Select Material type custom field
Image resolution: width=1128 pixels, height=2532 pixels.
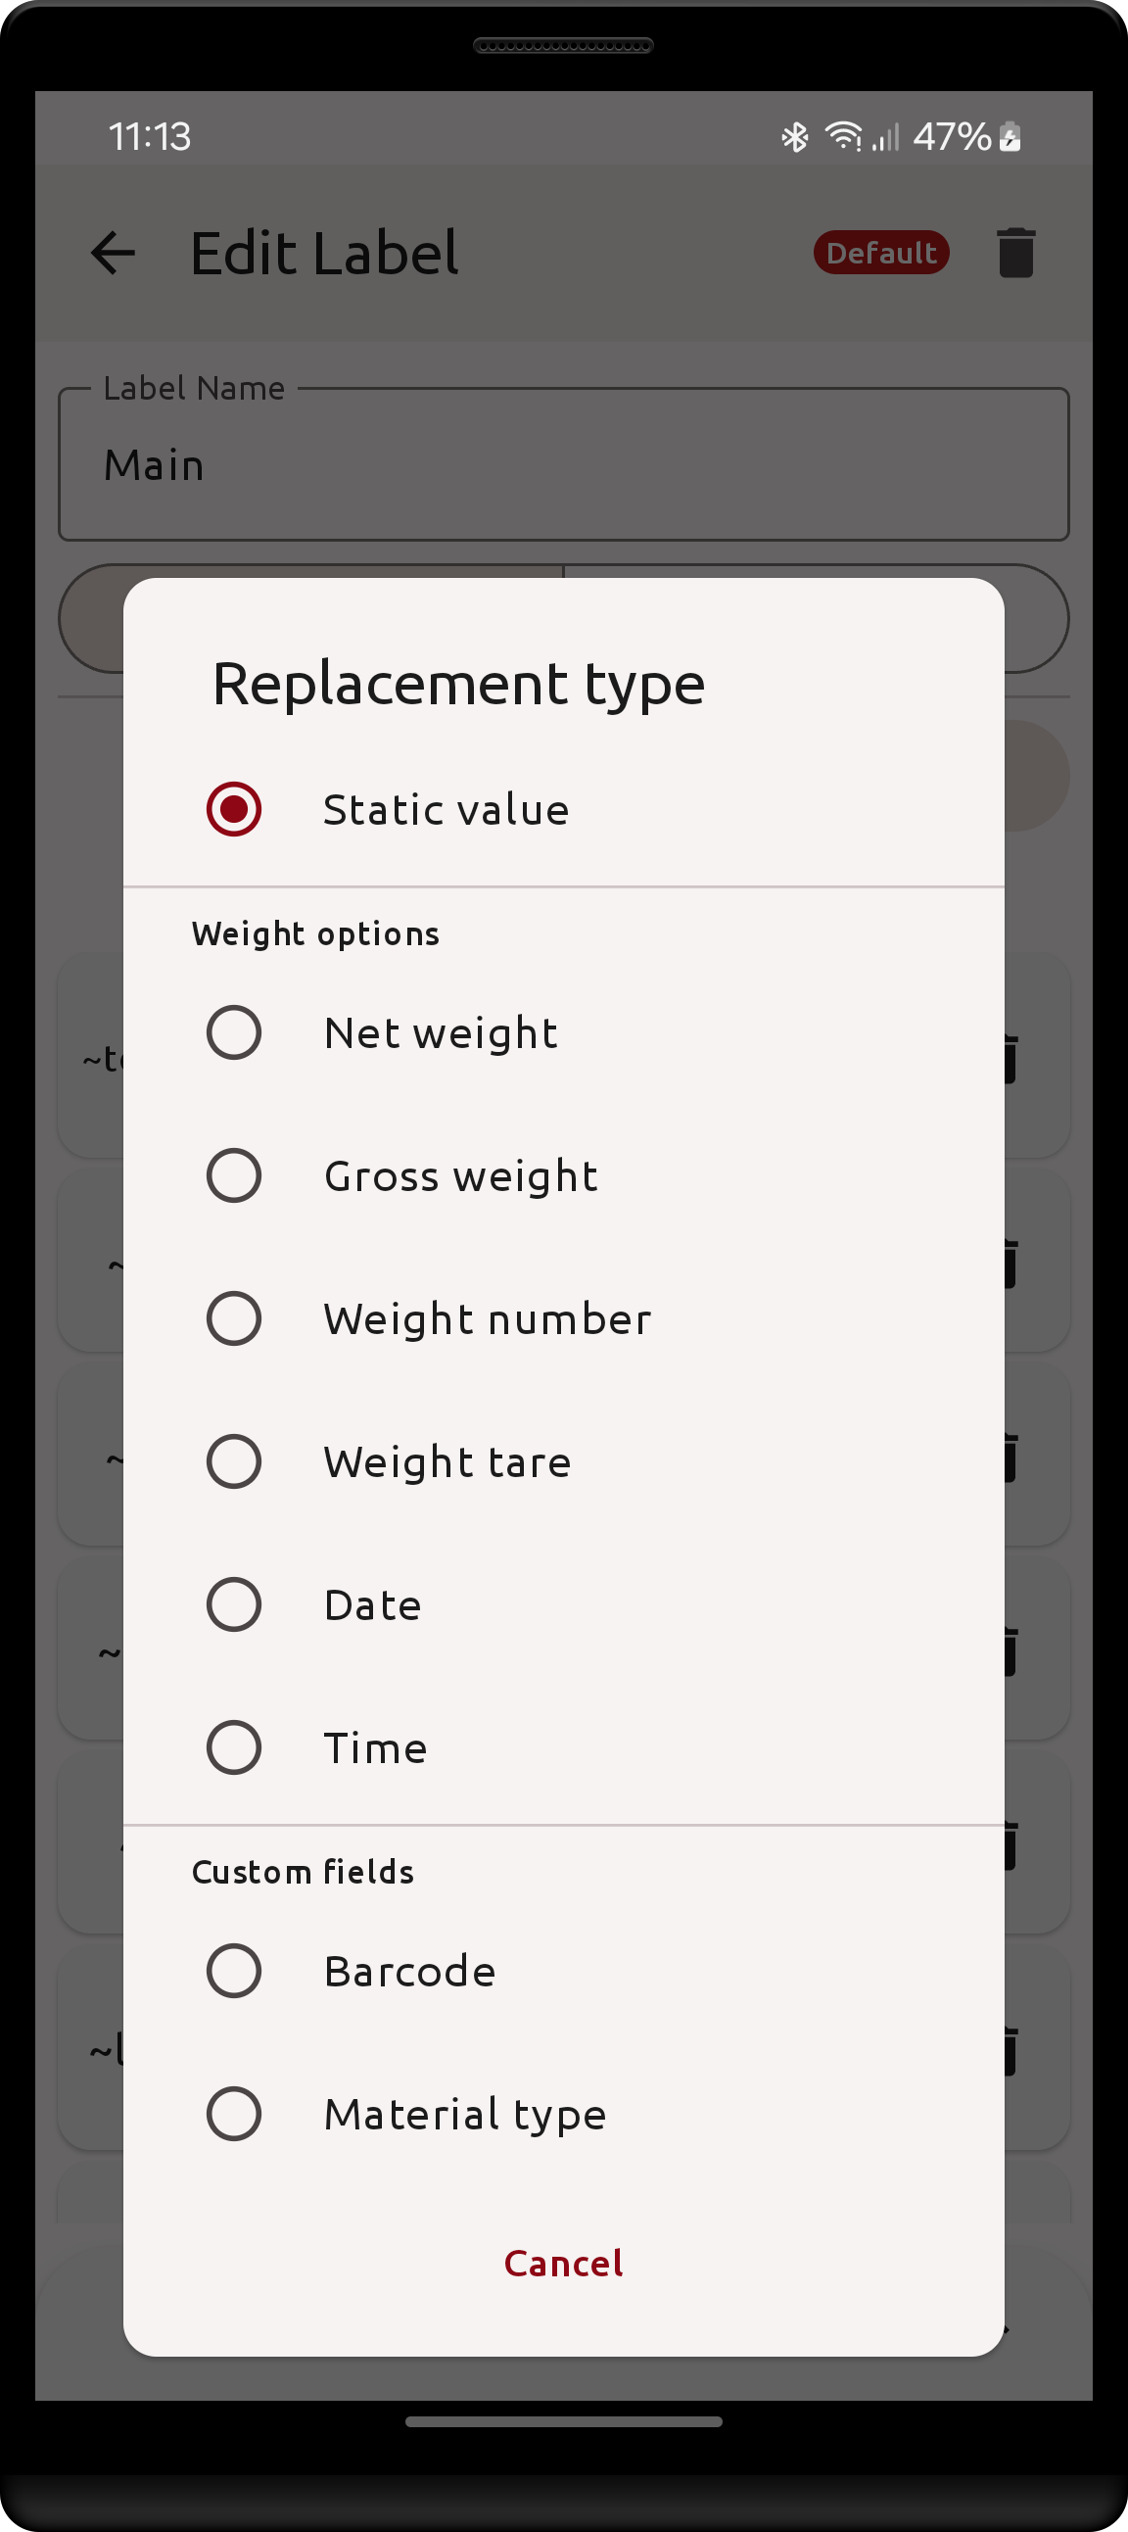pos(234,2114)
